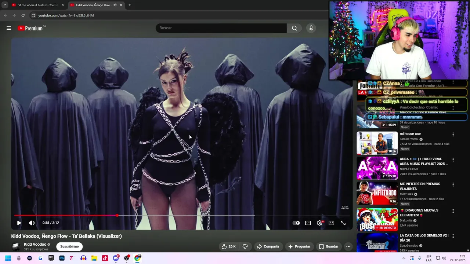Like the video with 26 K thumbs up
470x264 pixels.
point(228,246)
